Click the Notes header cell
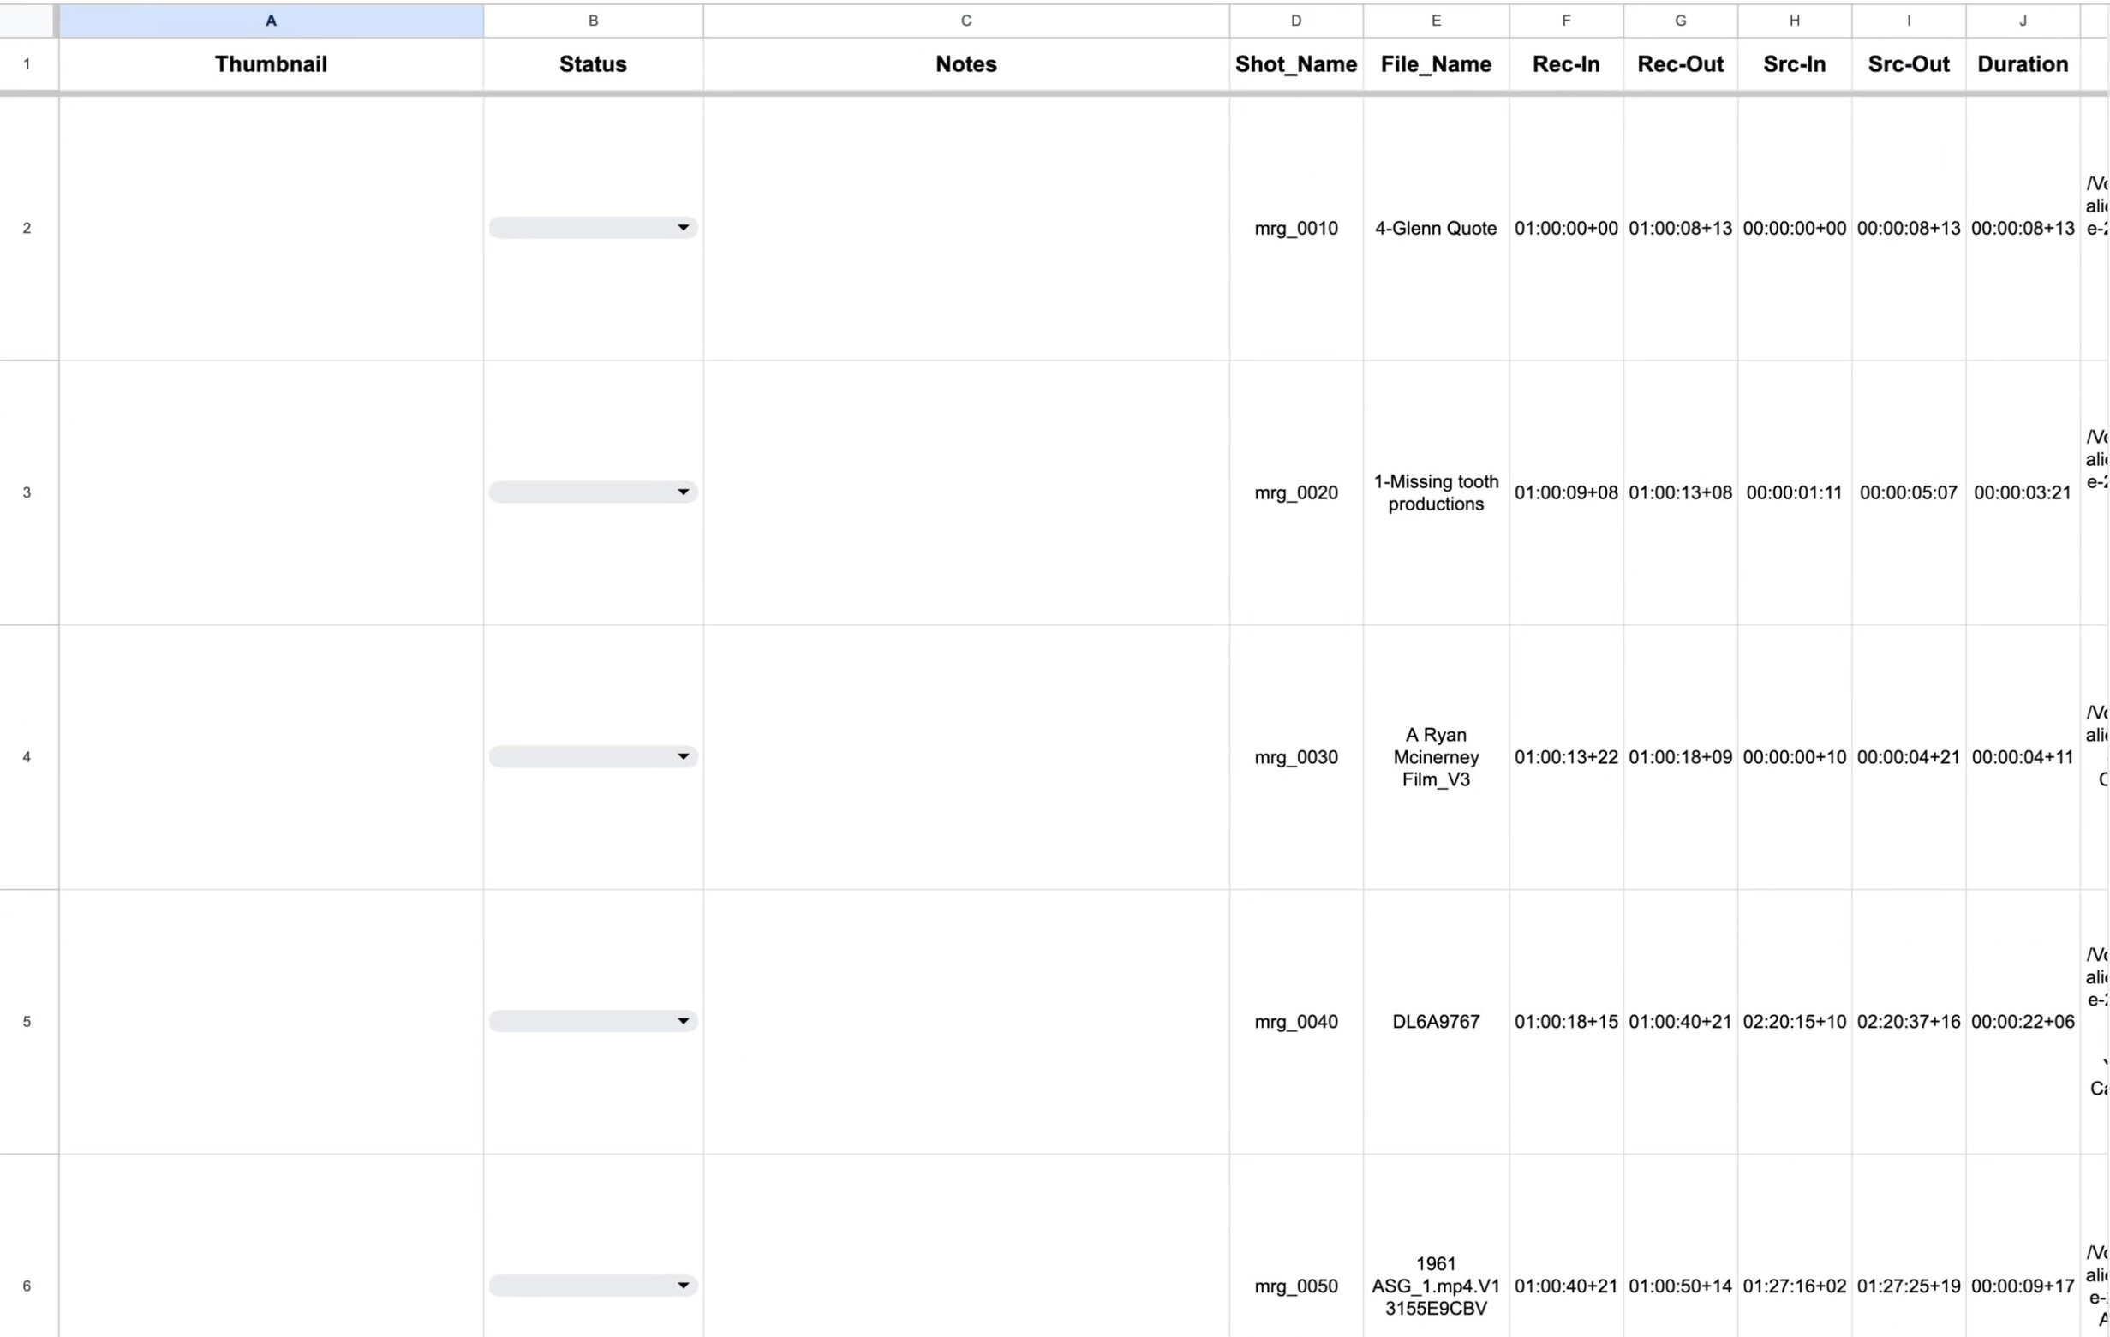The image size is (2110, 1337). pos(965,64)
